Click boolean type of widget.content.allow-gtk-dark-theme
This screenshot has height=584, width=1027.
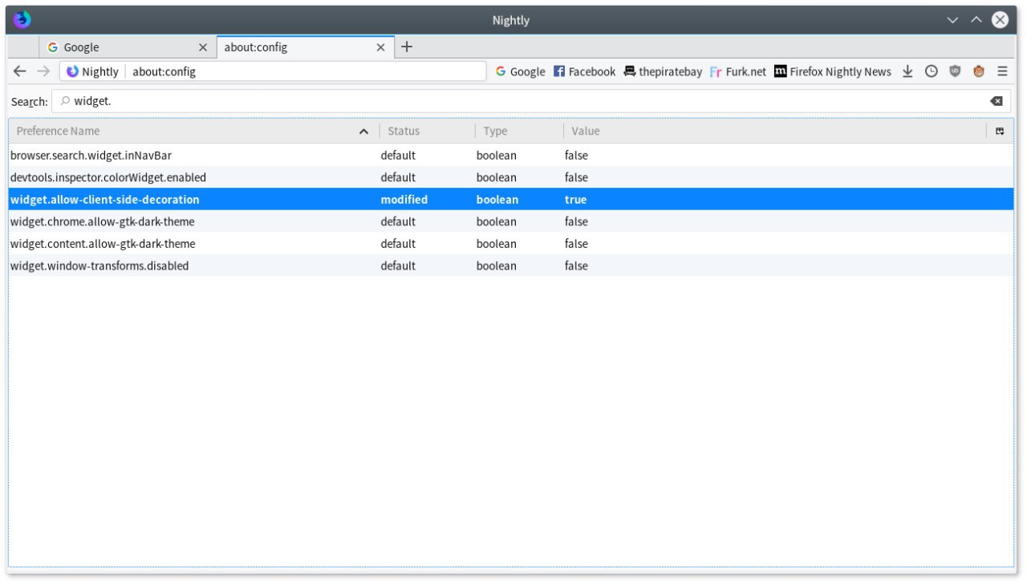point(497,243)
